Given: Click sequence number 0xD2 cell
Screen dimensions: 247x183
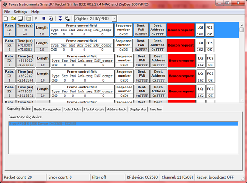Looking at the screenshot, I should (x=123, y=30).
